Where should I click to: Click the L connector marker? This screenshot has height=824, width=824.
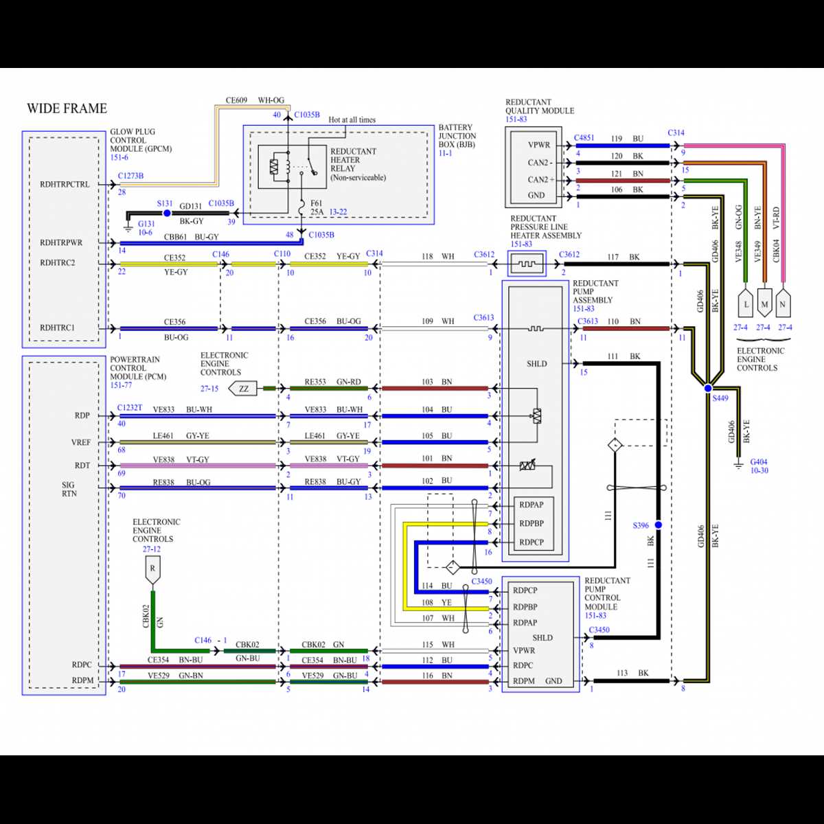pyautogui.click(x=746, y=303)
